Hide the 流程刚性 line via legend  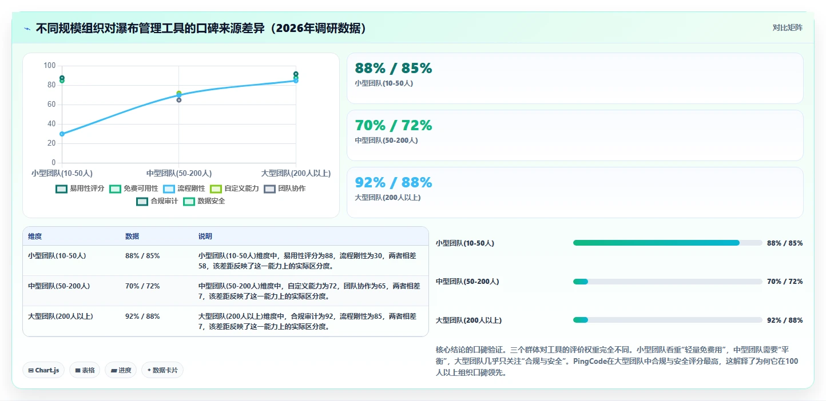184,189
